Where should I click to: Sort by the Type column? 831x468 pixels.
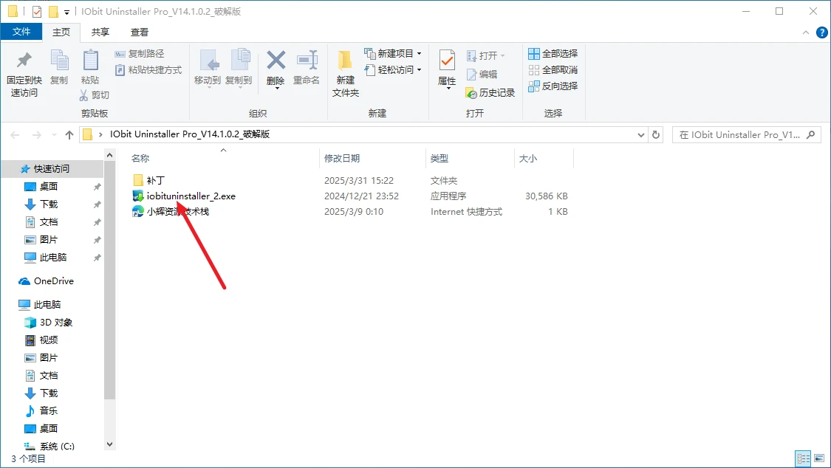pyautogui.click(x=439, y=158)
